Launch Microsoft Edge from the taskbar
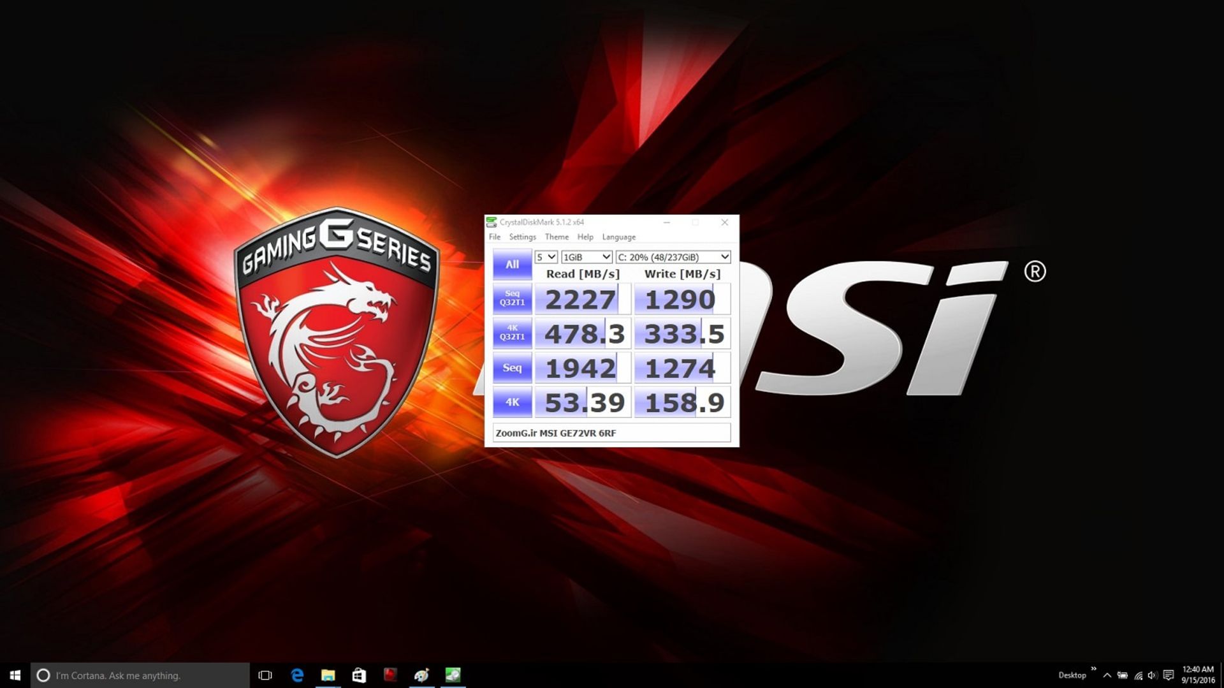This screenshot has height=688, width=1224. pyautogui.click(x=297, y=675)
